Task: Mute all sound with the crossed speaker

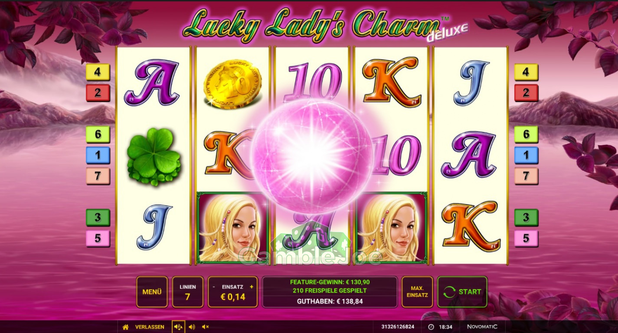Action: click(206, 327)
